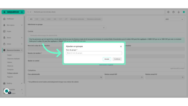Open the notifications bell icon
188x106 pixels.
pos(179,12)
